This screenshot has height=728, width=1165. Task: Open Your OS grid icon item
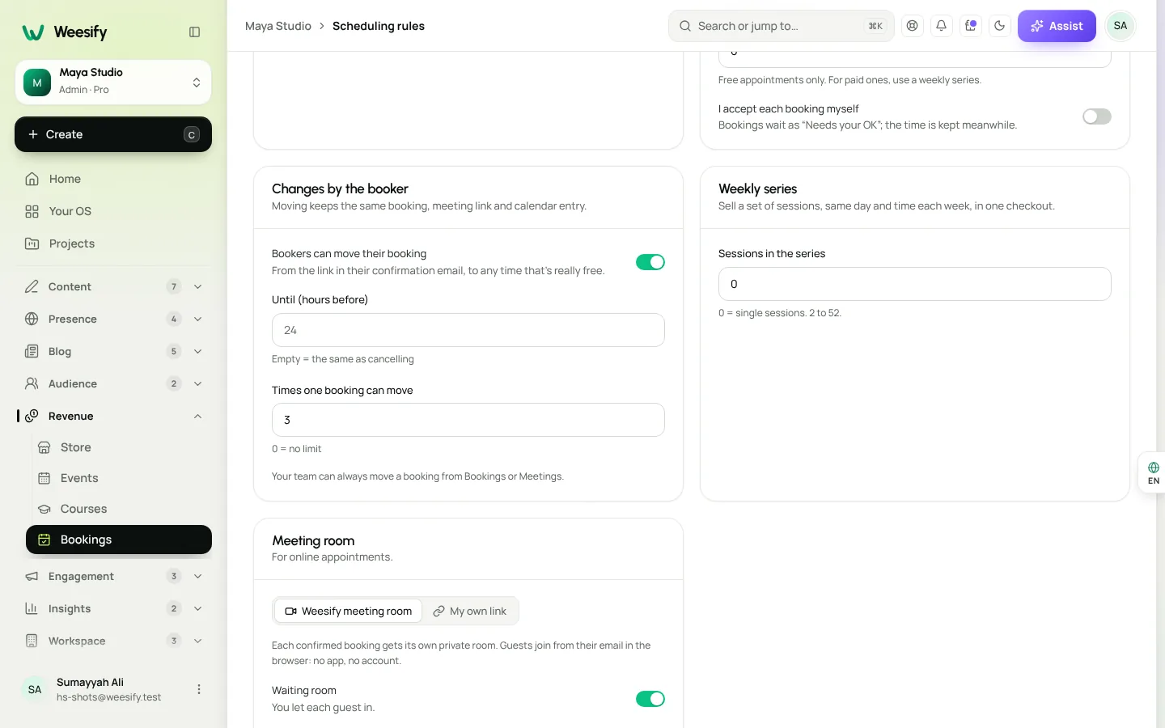click(x=113, y=211)
